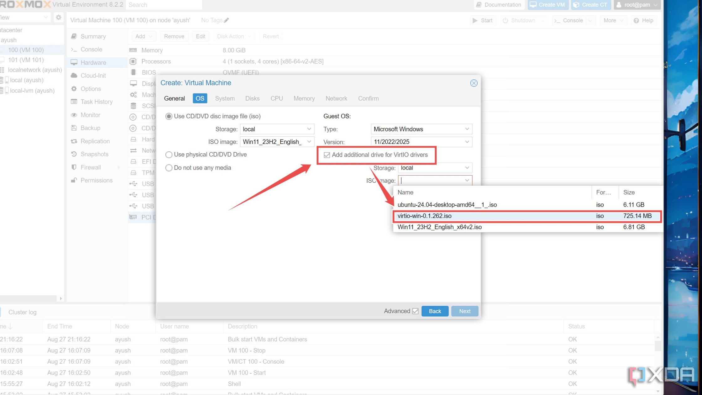702x395 pixels.
Task: Click the Back button in wizard
Action: click(434, 311)
